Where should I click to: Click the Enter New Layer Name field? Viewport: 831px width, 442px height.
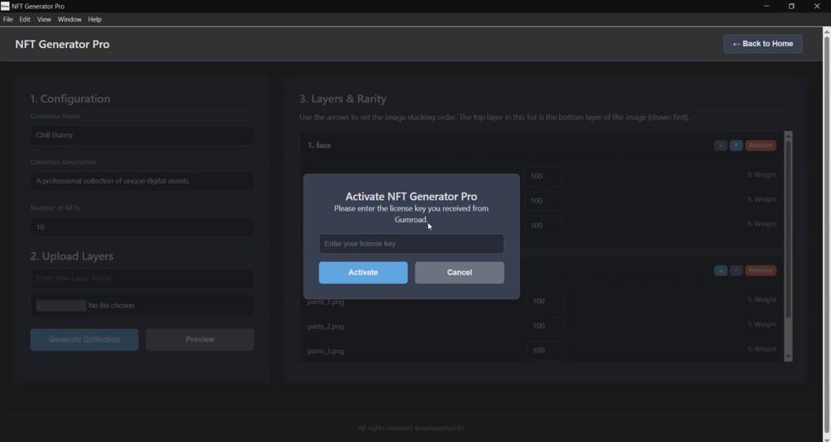[141, 278]
